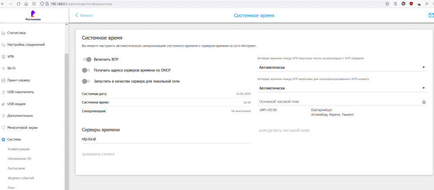Click the browser reload page icon
This screenshot has width=434, height=190.
click(x=18, y=3)
